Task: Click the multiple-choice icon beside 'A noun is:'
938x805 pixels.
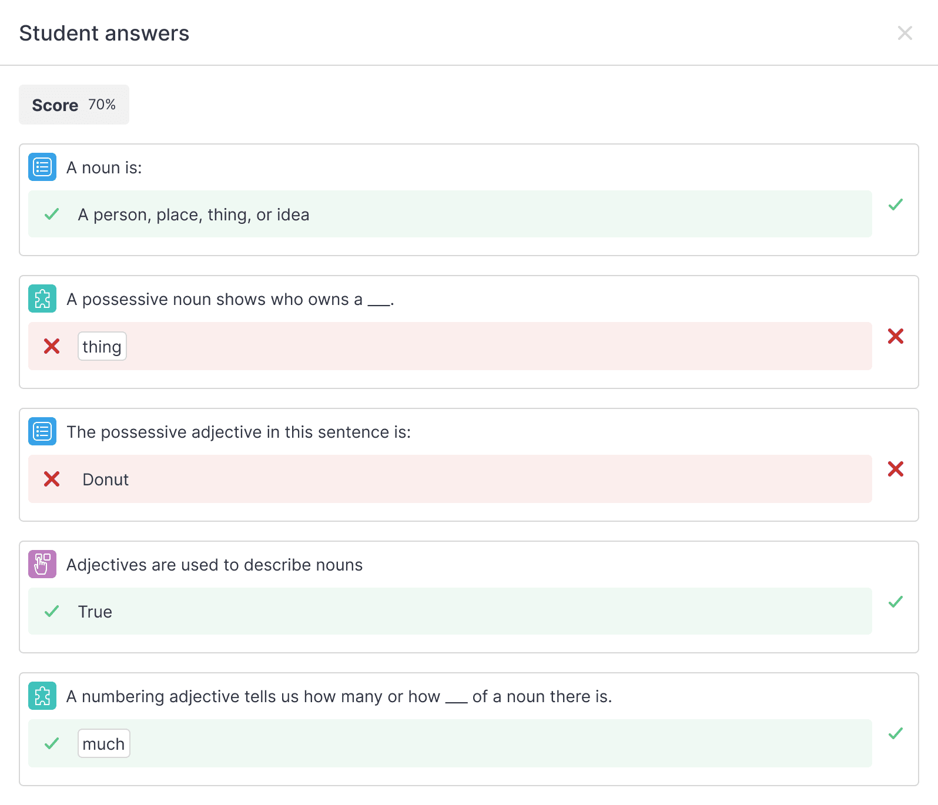Action: pyautogui.click(x=42, y=167)
